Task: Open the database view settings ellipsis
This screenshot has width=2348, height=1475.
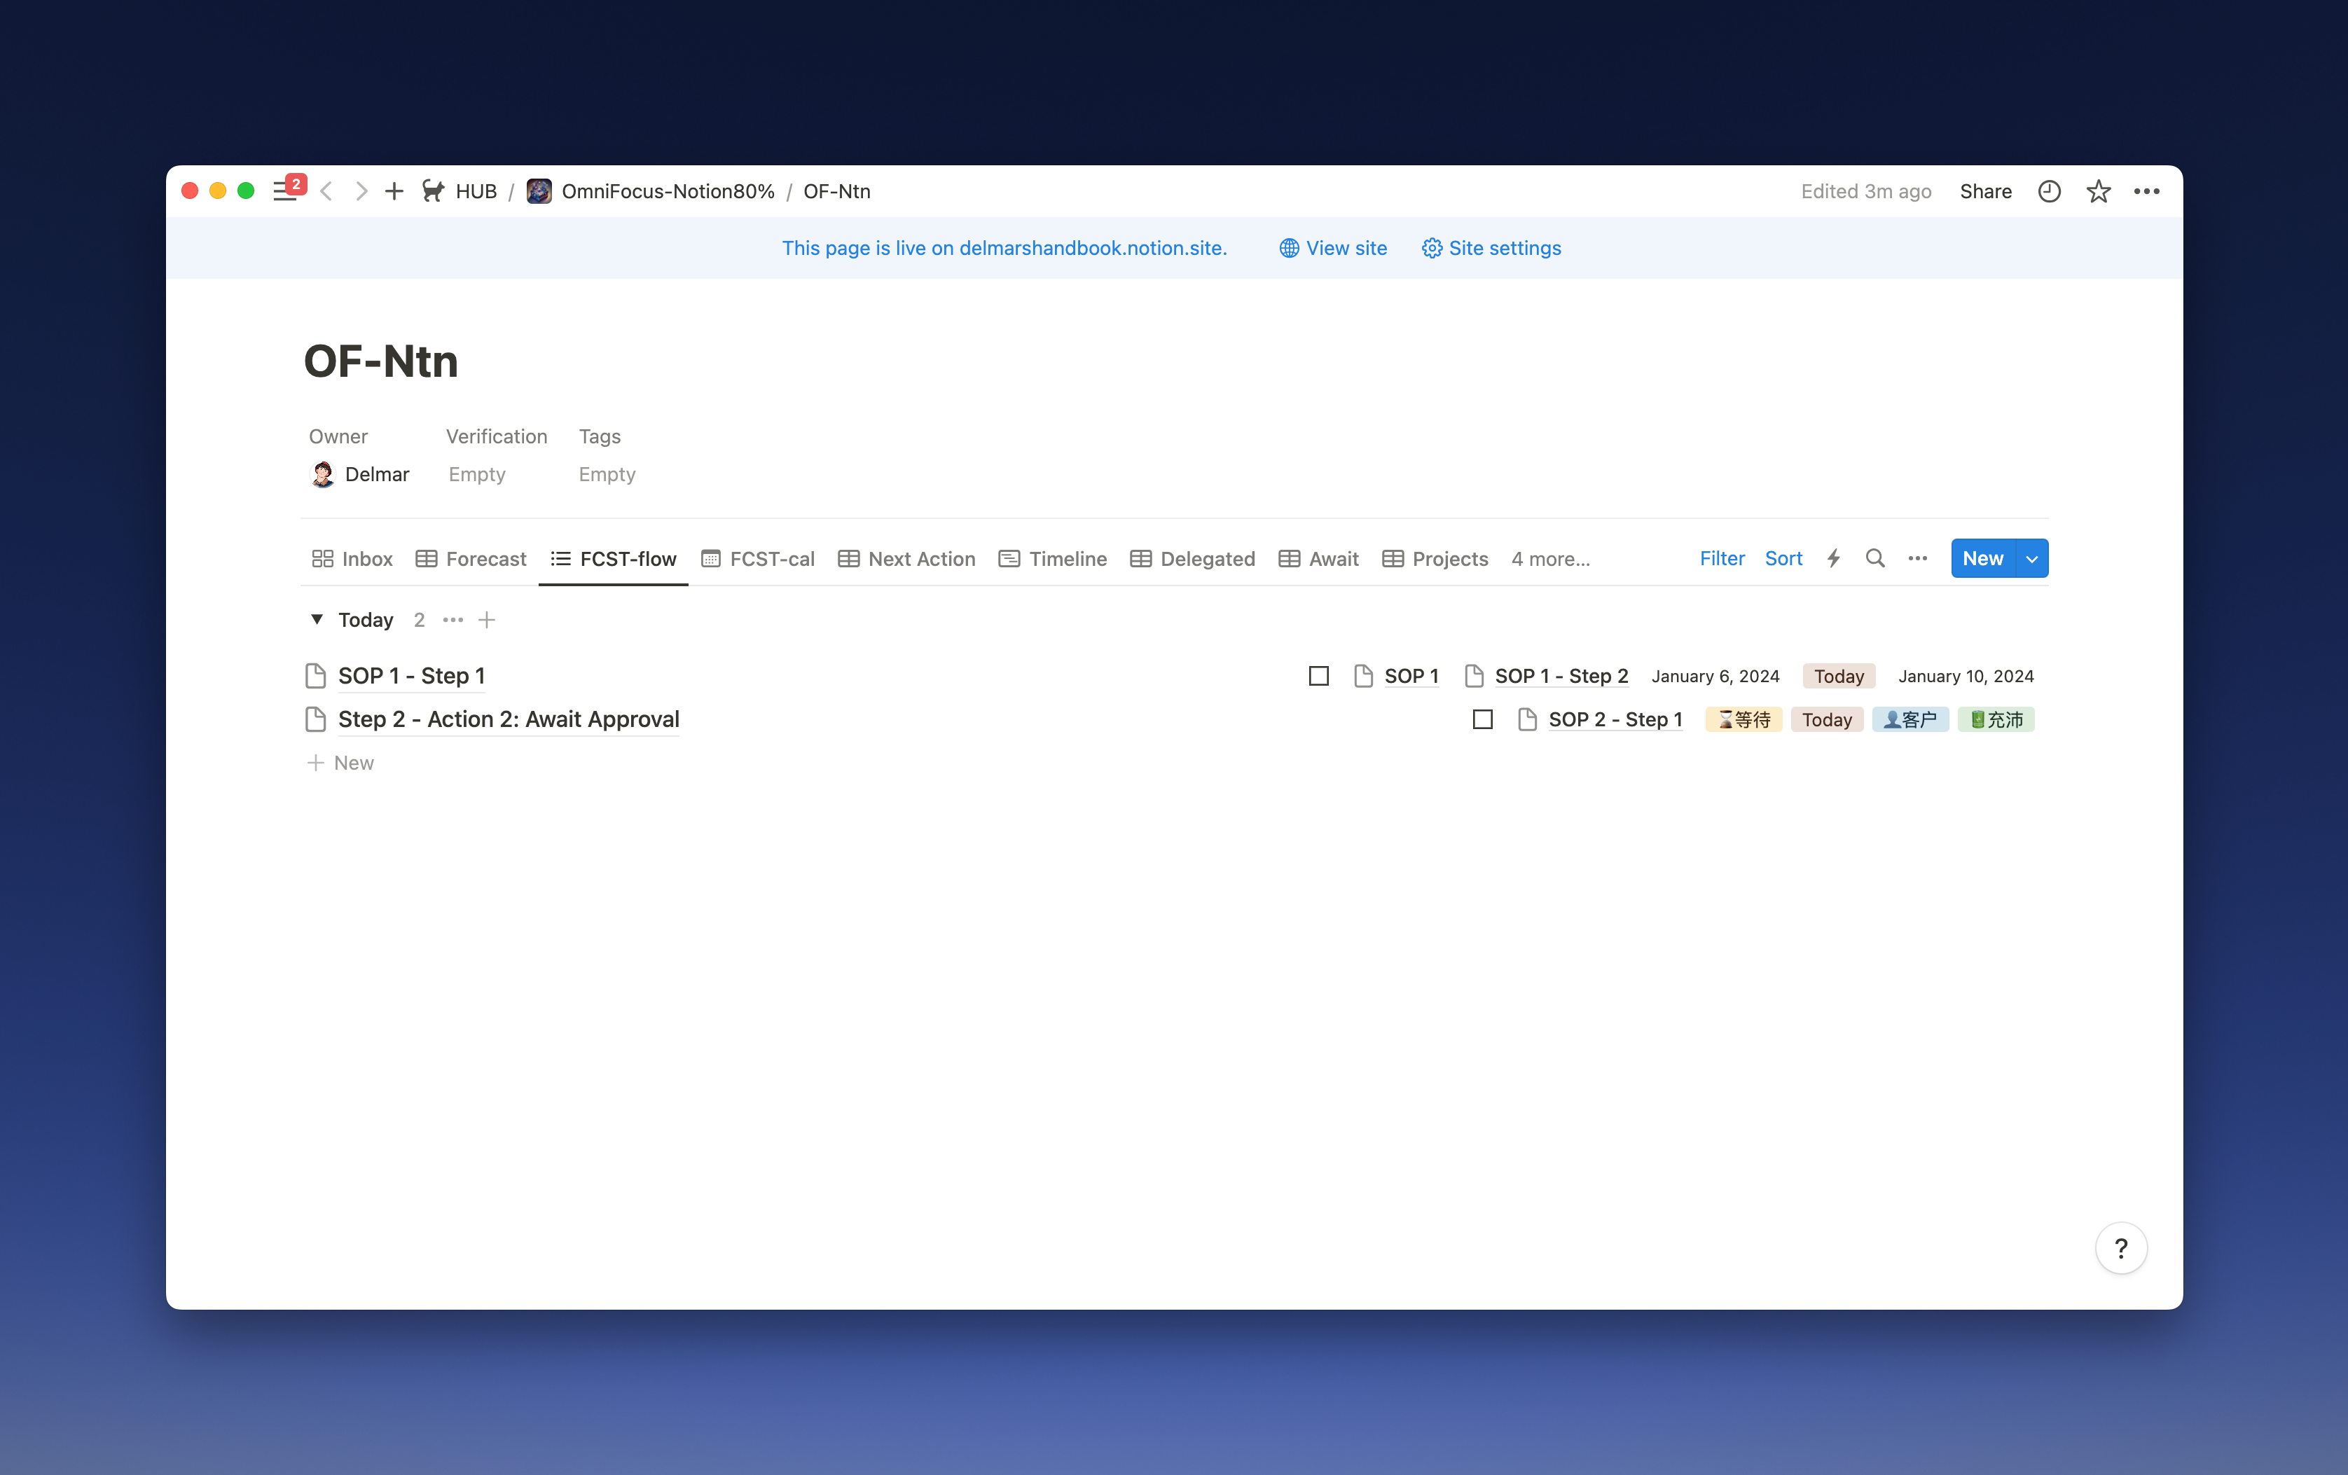Action: click(1917, 559)
